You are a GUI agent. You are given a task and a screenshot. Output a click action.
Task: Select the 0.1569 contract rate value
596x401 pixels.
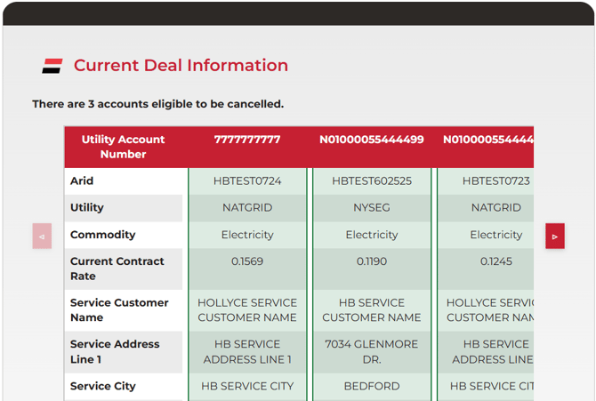(x=247, y=262)
